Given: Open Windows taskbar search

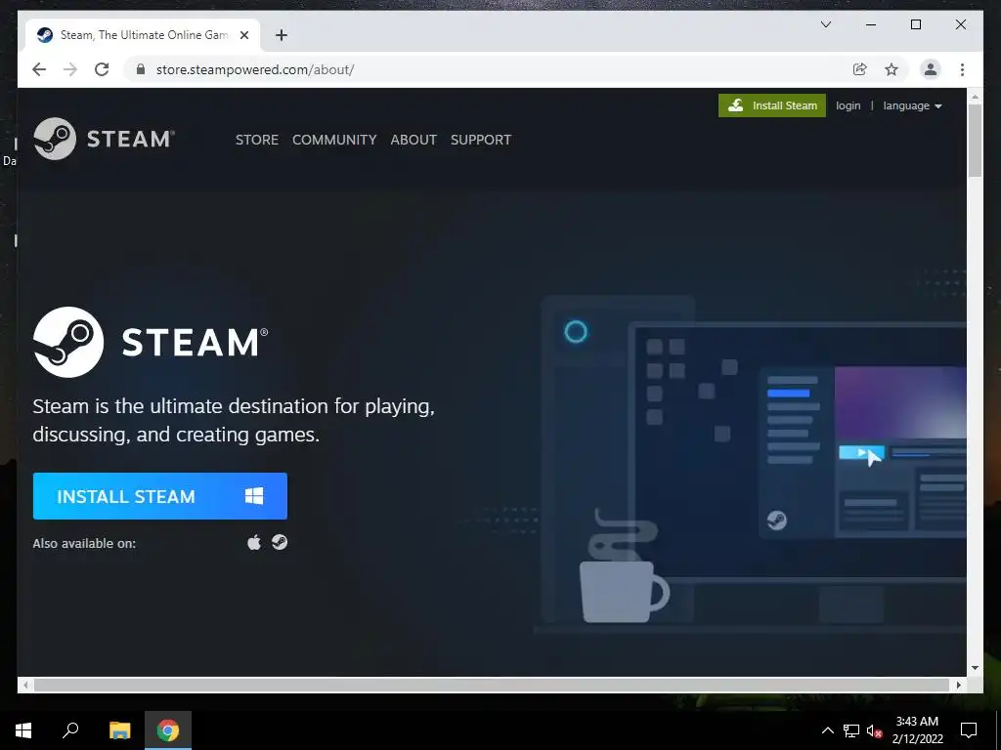Looking at the screenshot, I should coord(70,730).
